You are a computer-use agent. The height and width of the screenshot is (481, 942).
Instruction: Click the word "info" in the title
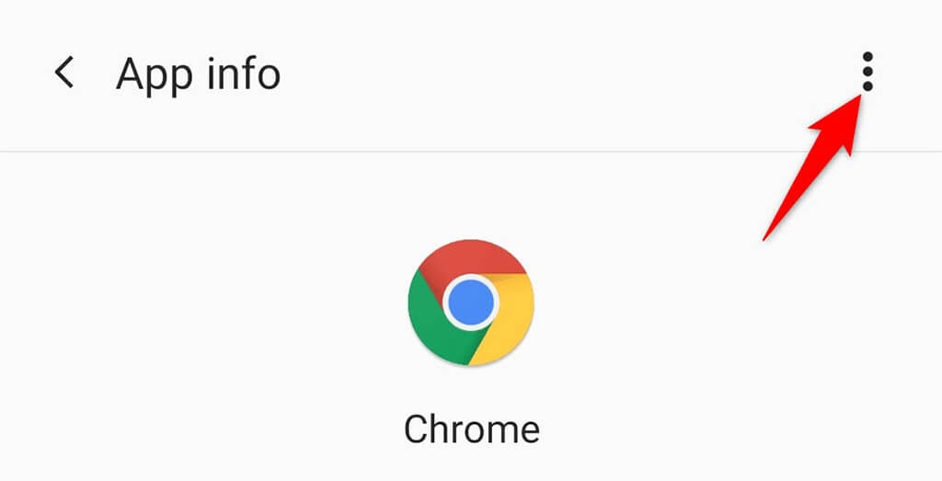tap(241, 74)
